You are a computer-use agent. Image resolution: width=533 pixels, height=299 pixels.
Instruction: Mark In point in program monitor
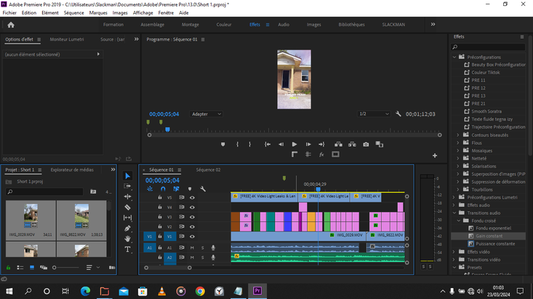click(237, 144)
